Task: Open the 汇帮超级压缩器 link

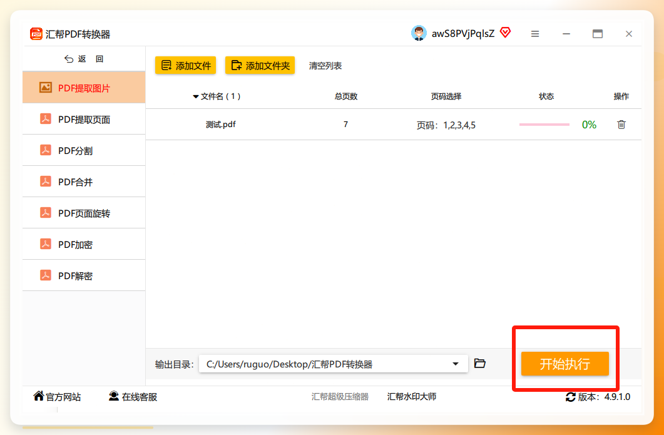Action: point(340,397)
